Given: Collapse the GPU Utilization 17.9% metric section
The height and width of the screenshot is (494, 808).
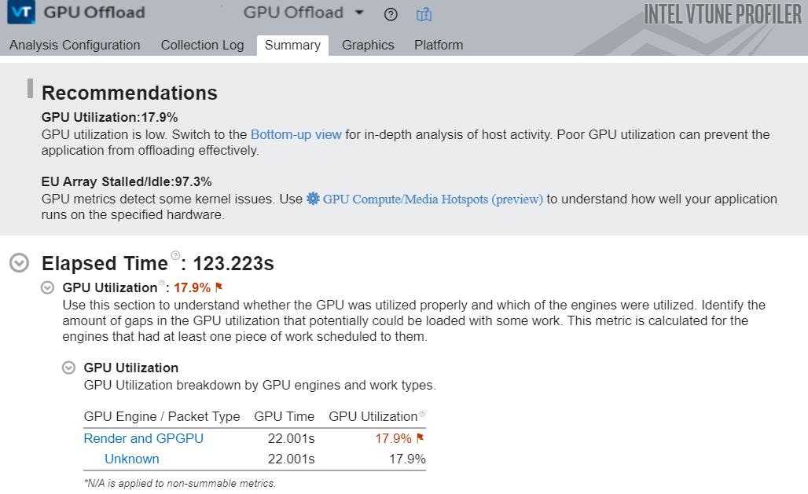Looking at the screenshot, I should (x=48, y=287).
